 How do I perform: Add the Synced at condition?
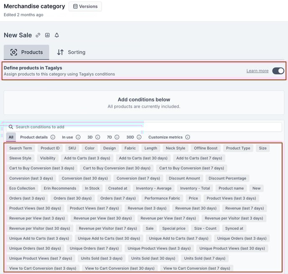[x=234, y=228]
